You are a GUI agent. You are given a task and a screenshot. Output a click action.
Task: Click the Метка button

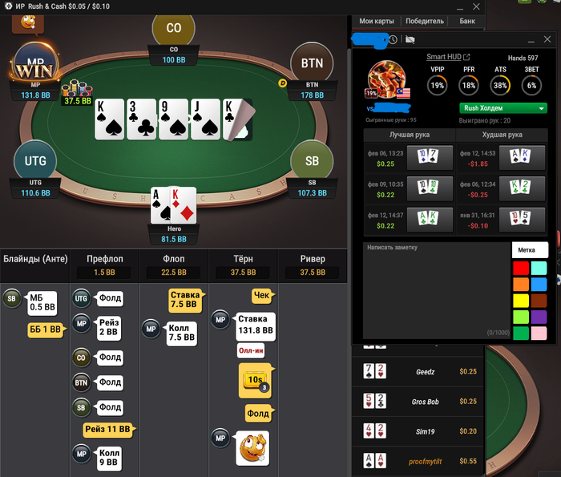(530, 250)
